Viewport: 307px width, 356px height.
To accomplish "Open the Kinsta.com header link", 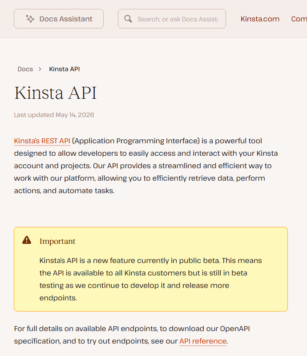I will click(260, 19).
